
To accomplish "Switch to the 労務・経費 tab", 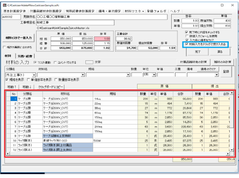I will pos(25,56).
